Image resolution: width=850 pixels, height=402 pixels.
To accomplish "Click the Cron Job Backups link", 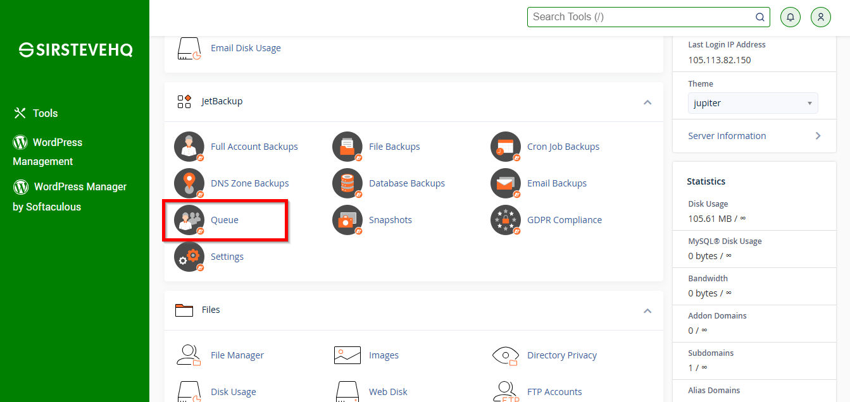I will (563, 147).
